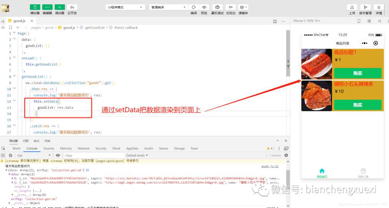Click the good folder breadcrumb
389x208 pixels.
coord(49,27)
